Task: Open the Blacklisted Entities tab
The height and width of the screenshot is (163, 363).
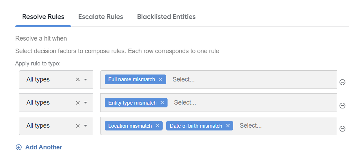Action: (166, 17)
